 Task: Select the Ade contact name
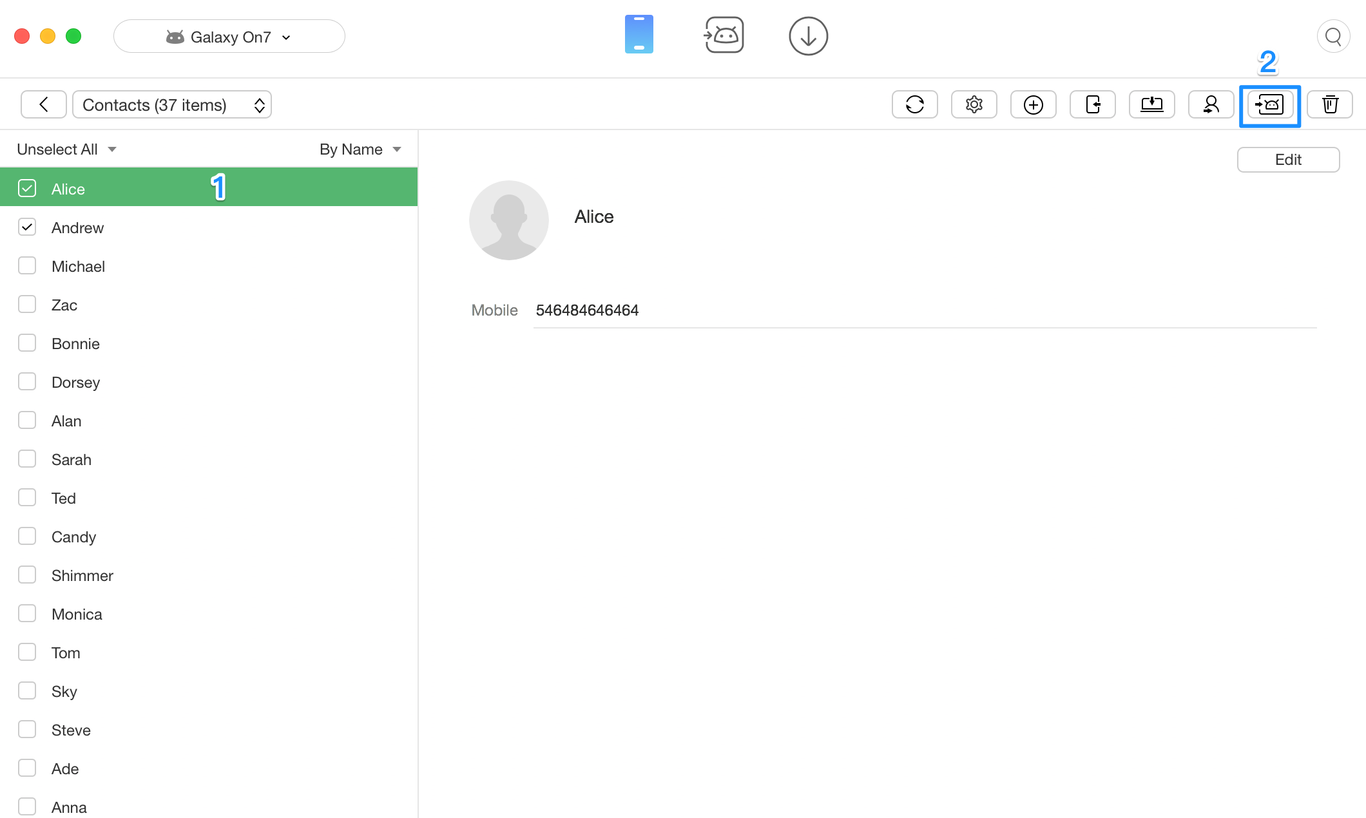65,769
